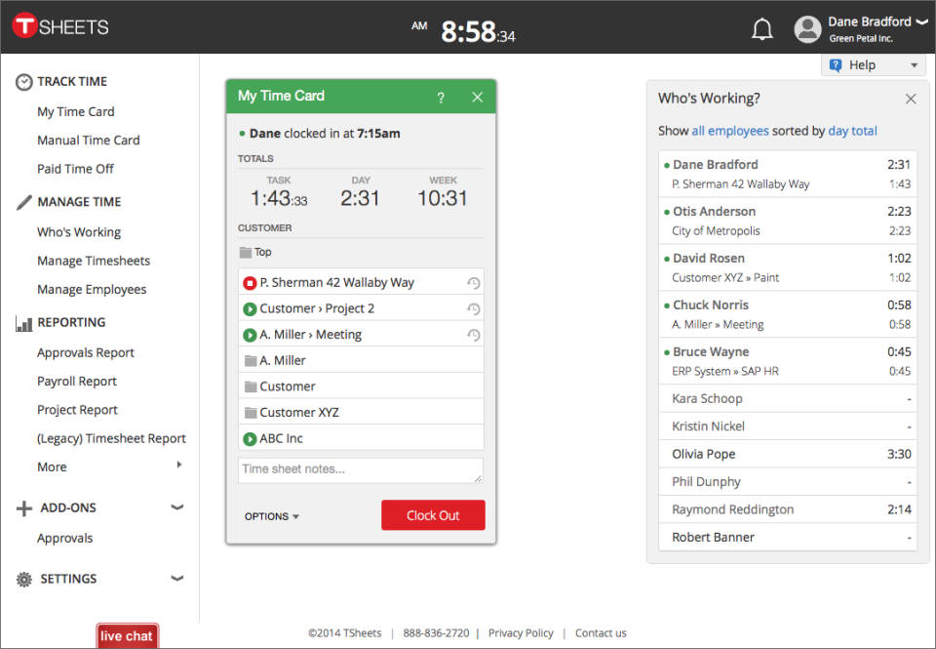The height and width of the screenshot is (649, 936).
Task: Close the Who's Working panel
Action: (910, 99)
